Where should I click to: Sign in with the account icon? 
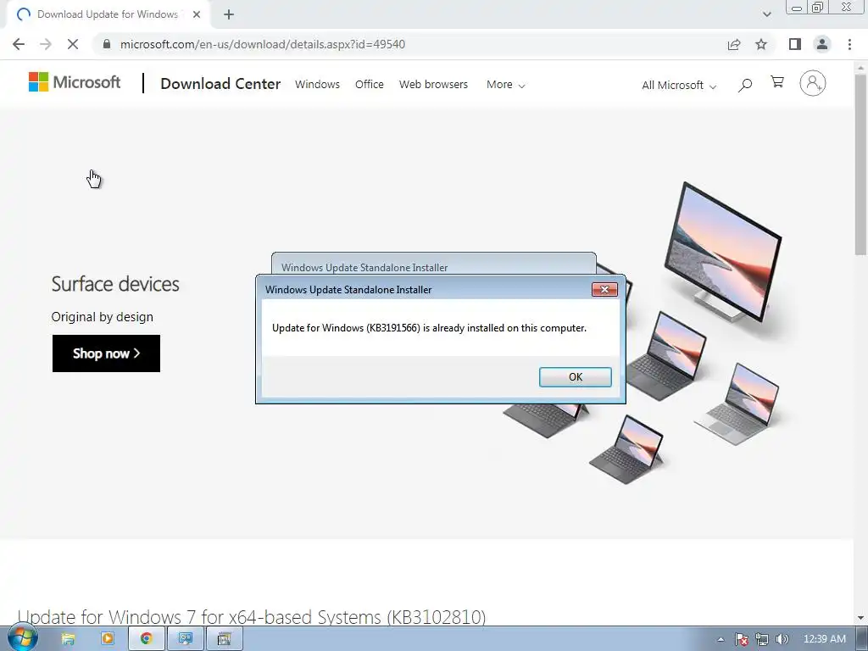pos(813,84)
